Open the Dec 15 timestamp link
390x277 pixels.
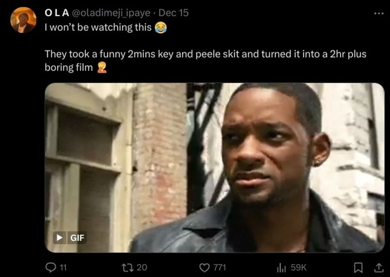(174, 13)
